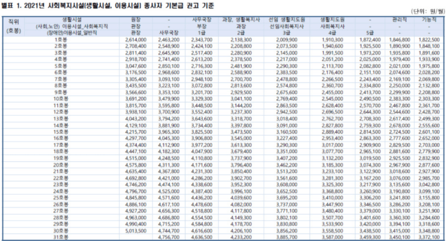Click the '기능직' column header
This screenshot has width=446, height=241.
point(429,20)
